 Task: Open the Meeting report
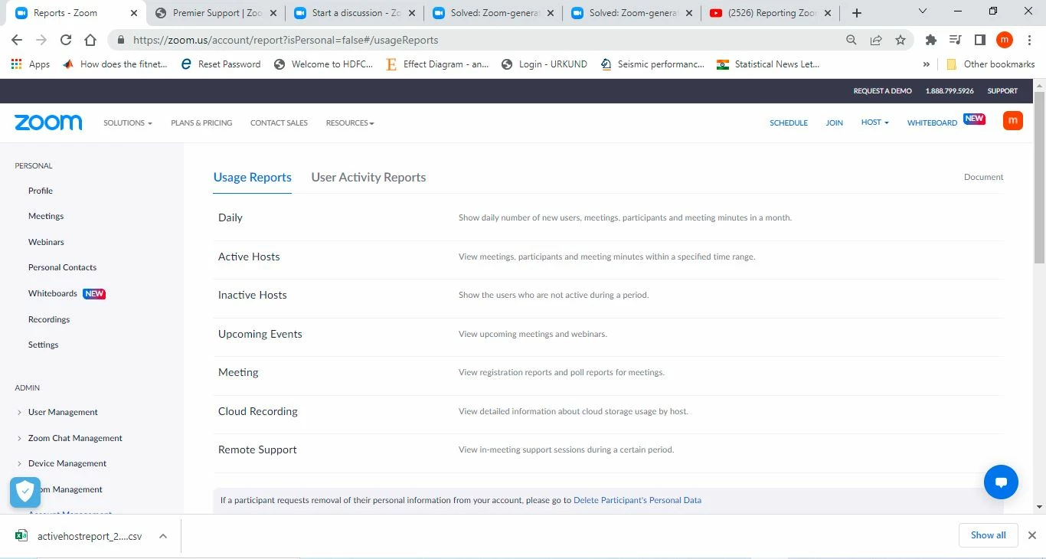(x=238, y=372)
